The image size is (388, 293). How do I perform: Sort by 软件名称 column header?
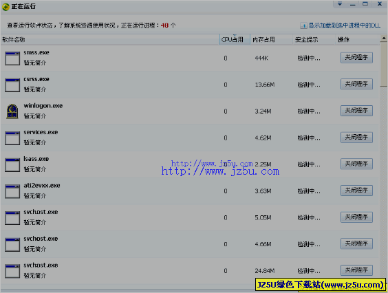coord(110,40)
